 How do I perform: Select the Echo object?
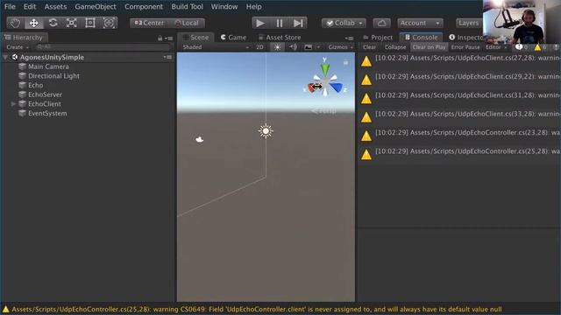pos(35,85)
